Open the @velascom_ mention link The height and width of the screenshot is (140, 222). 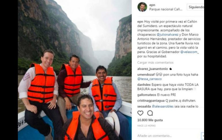tap(189, 52)
